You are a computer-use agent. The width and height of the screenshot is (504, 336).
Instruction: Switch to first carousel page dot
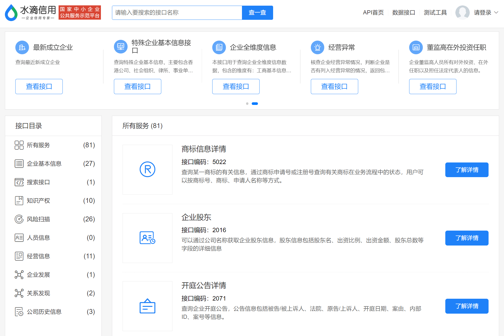click(x=247, y=104)
